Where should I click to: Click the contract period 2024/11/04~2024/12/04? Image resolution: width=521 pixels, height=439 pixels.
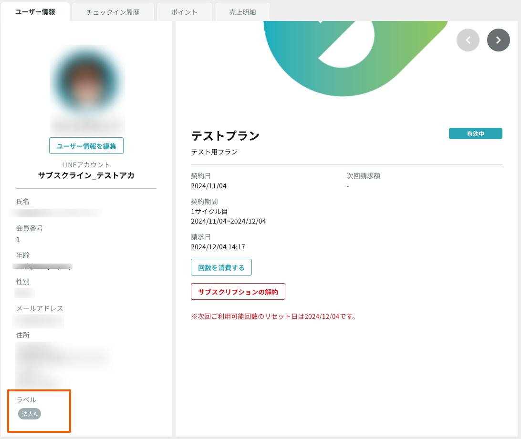coord(228,221)
